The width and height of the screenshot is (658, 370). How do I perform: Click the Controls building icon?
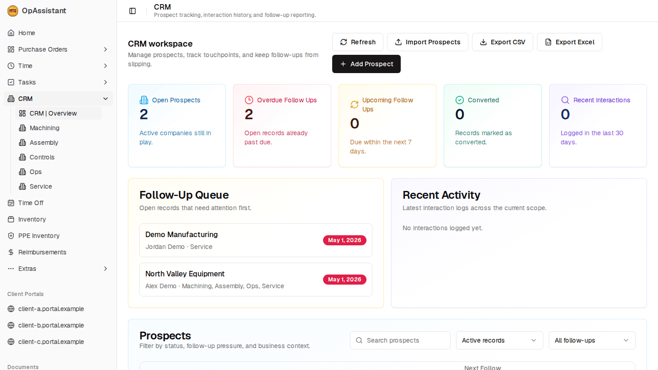tap(22, 157)
